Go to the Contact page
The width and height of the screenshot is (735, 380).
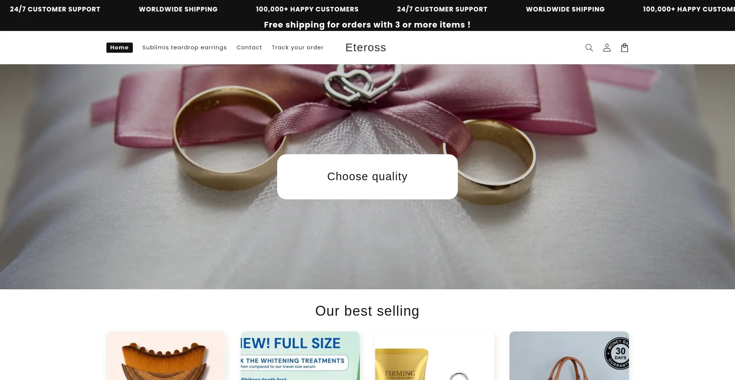pos(249,47)
